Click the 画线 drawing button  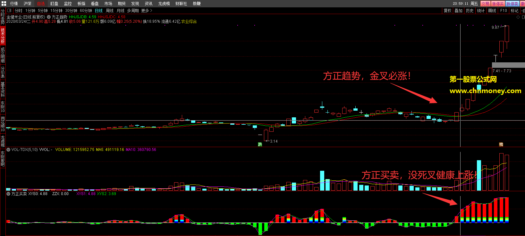click(x=492, y=11)
